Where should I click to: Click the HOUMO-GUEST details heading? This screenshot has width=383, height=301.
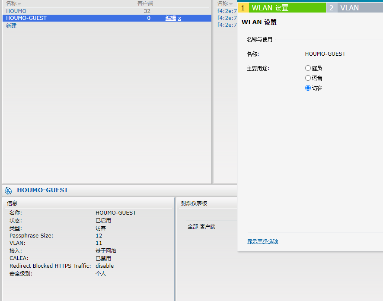coord(42,190)
